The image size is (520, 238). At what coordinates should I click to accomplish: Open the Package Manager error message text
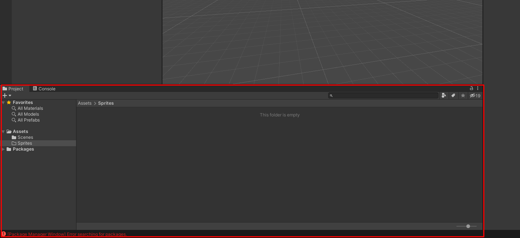pyautogui.click(x=67, y=234)
